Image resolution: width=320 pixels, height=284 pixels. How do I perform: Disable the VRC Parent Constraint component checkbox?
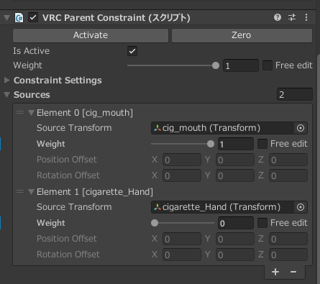pos(33,18)
